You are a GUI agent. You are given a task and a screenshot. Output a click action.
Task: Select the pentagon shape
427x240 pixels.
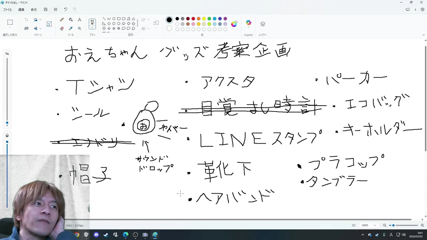tap(114, 24)
